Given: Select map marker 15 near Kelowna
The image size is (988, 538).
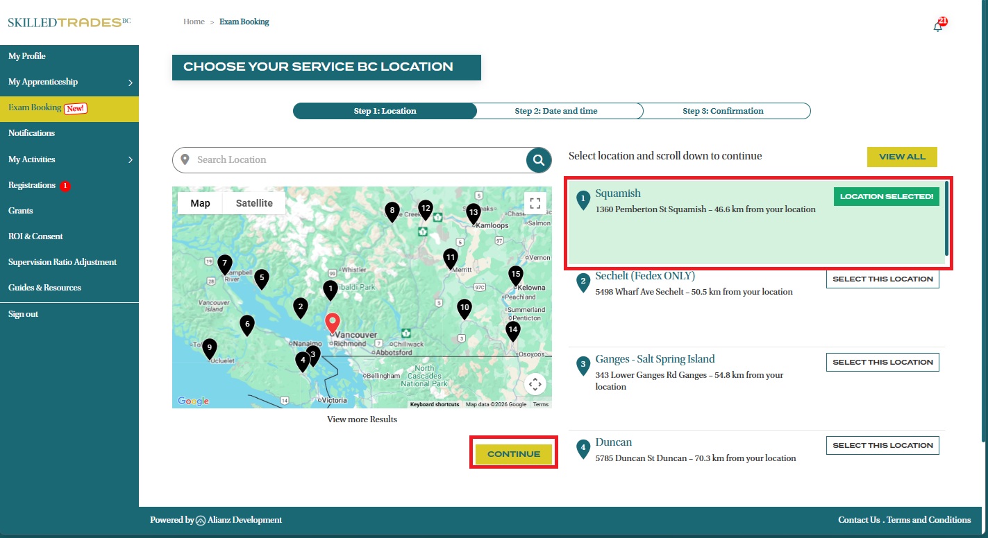Looking at the screenshot, I should [x=515, y=275].
